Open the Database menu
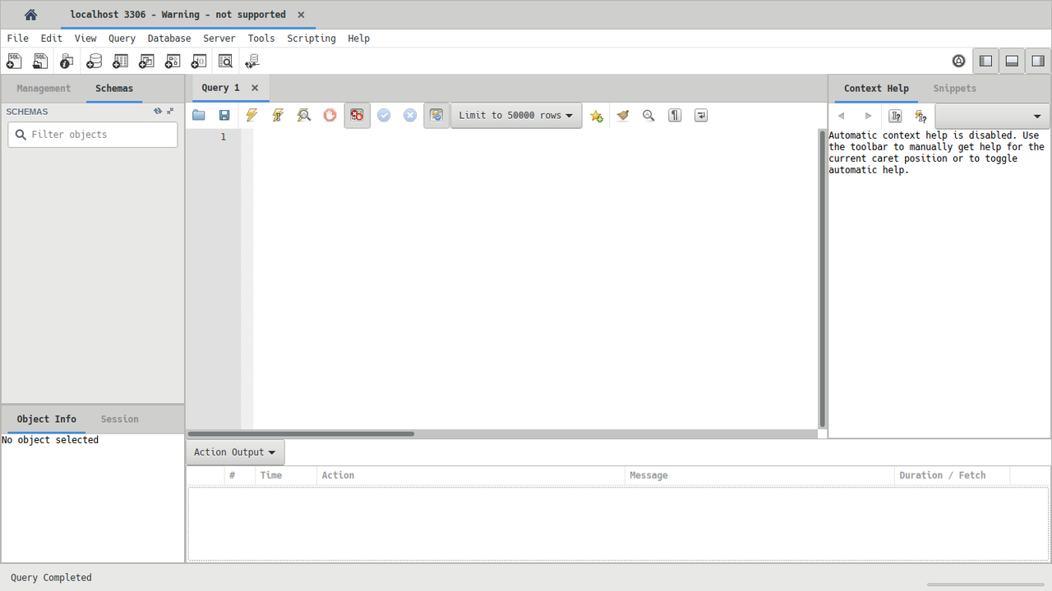1052x591 pixels. [x=168, y=39]
